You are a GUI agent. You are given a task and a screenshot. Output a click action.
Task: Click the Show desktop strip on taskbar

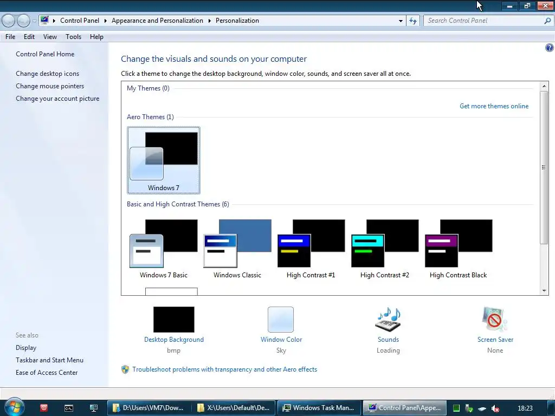tap(551, 408)
